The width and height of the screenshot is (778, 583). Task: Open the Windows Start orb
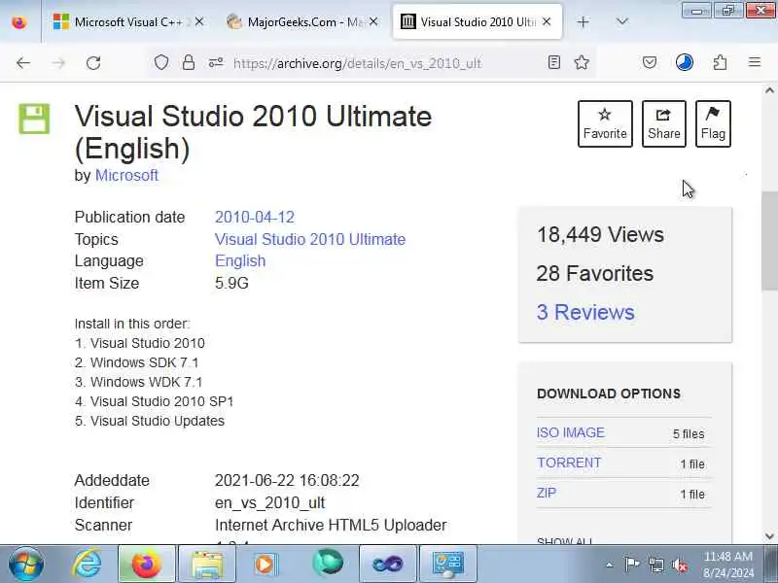(x=26, y=564)
